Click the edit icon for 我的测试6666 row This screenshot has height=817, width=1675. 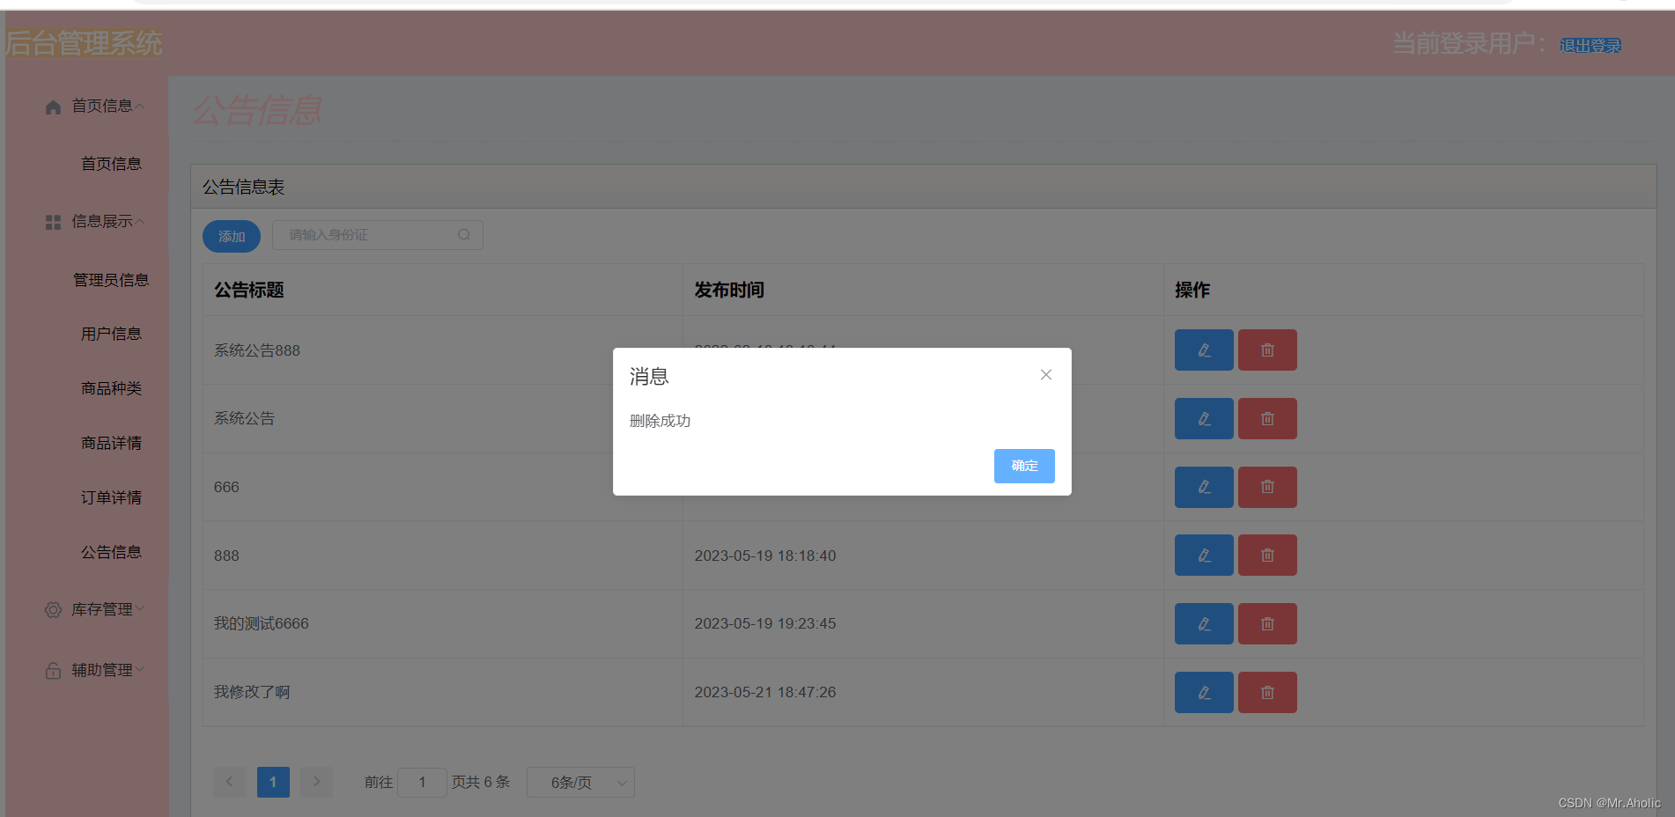[1204, 624]
